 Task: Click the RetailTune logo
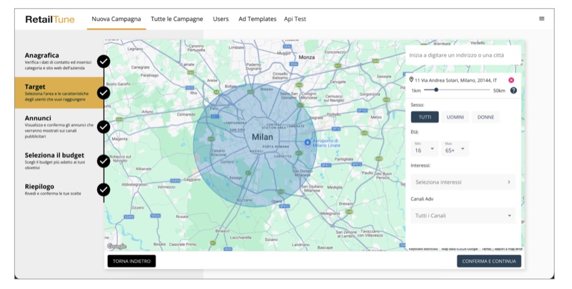pyautogui.click(x=50, y=19)
